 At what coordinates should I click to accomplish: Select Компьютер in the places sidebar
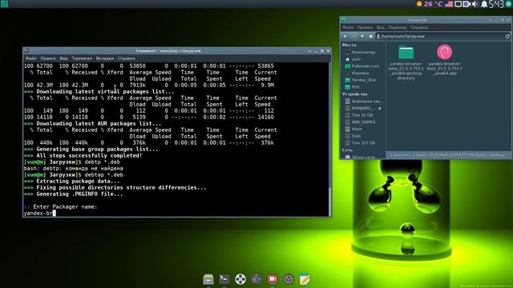363,52
